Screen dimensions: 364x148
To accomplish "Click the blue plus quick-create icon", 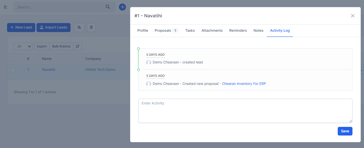I will click(122, 7).
